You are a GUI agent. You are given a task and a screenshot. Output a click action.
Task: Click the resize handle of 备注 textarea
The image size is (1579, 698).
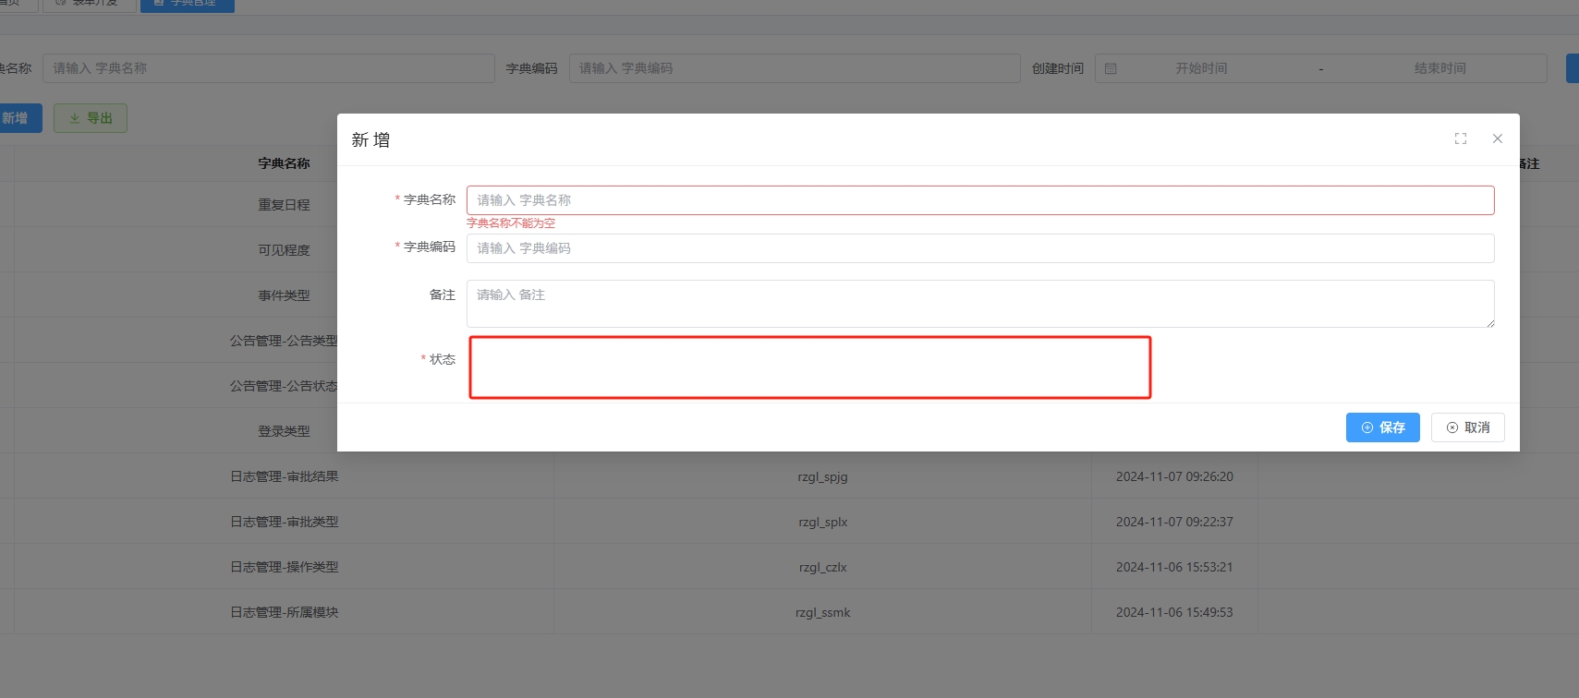(x=1489, y=322)
